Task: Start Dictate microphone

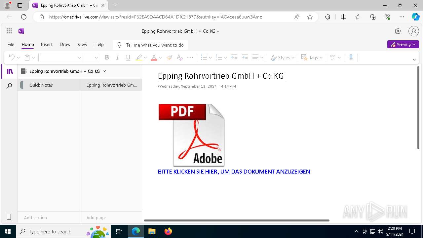Action: click(x=351, y=58)
